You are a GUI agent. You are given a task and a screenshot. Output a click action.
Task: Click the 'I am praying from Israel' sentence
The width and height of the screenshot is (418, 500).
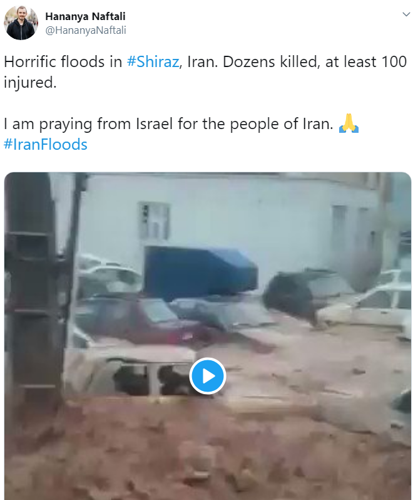pos(168,123)
